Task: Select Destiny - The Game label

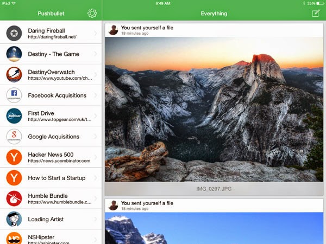Action: [x=54, y=54]
